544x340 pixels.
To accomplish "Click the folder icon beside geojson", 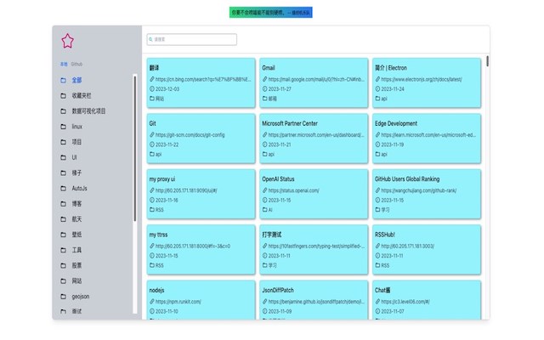I will 63,297.
